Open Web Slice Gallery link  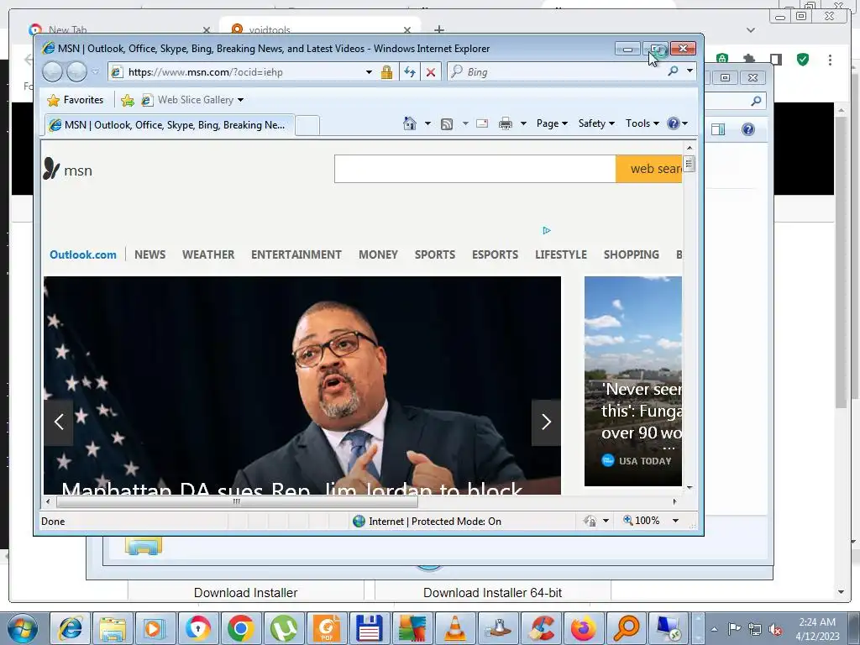click(192, 100)
